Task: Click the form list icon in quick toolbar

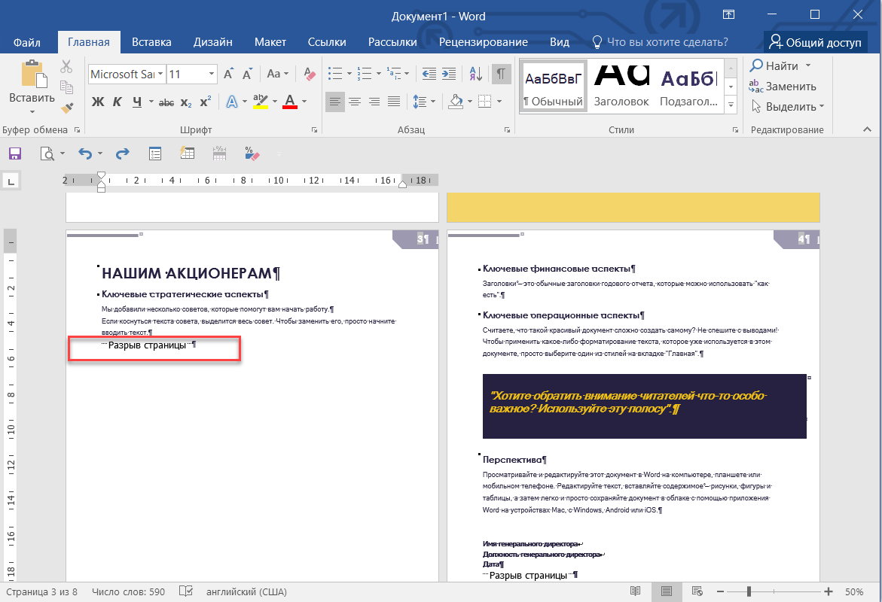Action: click(154, 153)
